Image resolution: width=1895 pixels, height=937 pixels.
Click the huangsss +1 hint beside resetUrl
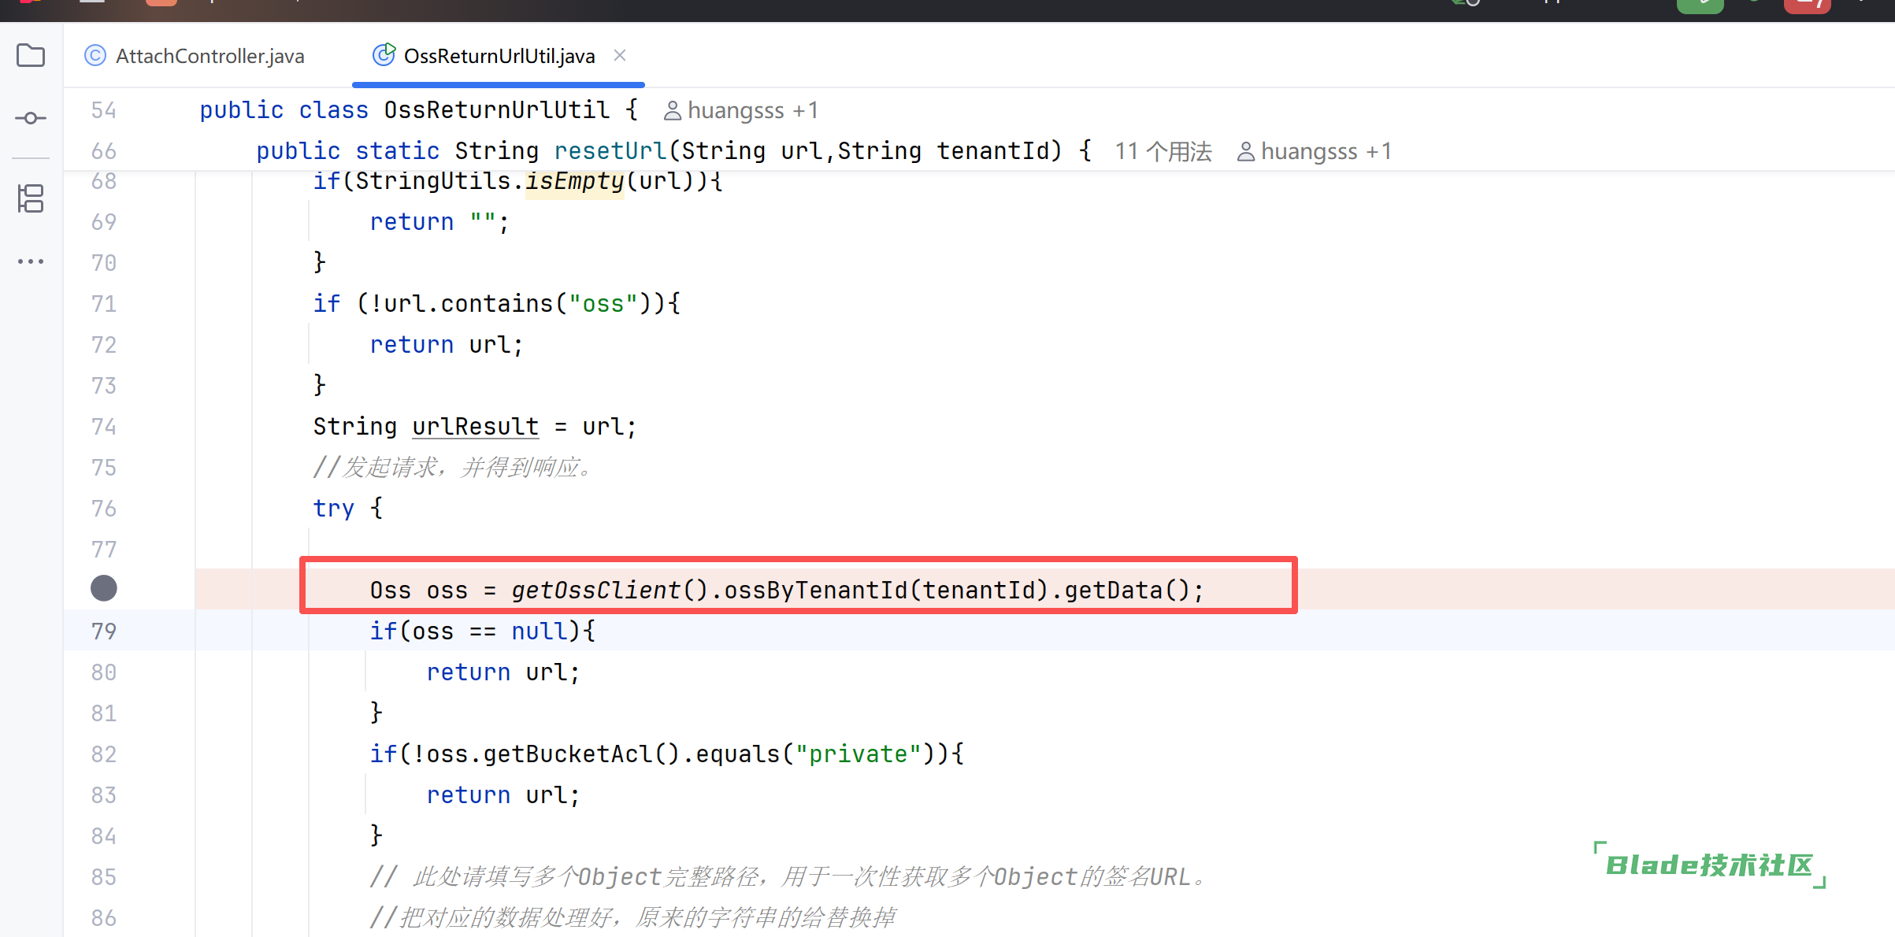pyautogui.click(x=1326, y=151)
